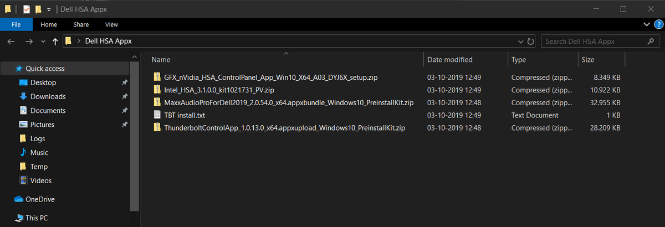The width and height of the screenshot is (665, 227).
Task: Open the Customize Quick Access Toolbar dropdown
Action: click(x=49, y=9)
